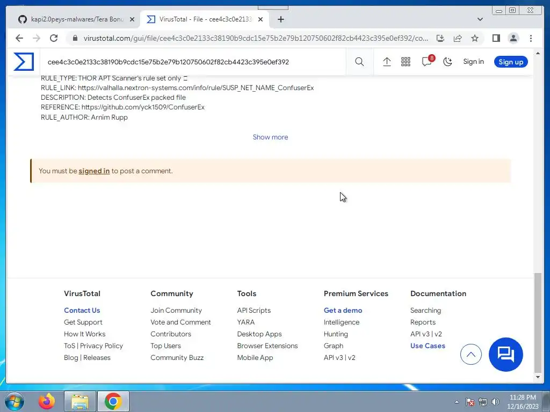Viewport: 550px width, 412px height.
Task: Open File Explorer from taskbar
Action: point(80,401)
